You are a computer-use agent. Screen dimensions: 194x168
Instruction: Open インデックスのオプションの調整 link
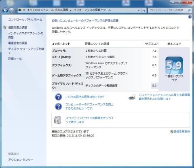click(x=25, y=35)
